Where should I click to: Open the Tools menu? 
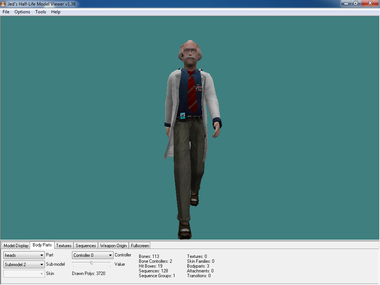(40, 12)
